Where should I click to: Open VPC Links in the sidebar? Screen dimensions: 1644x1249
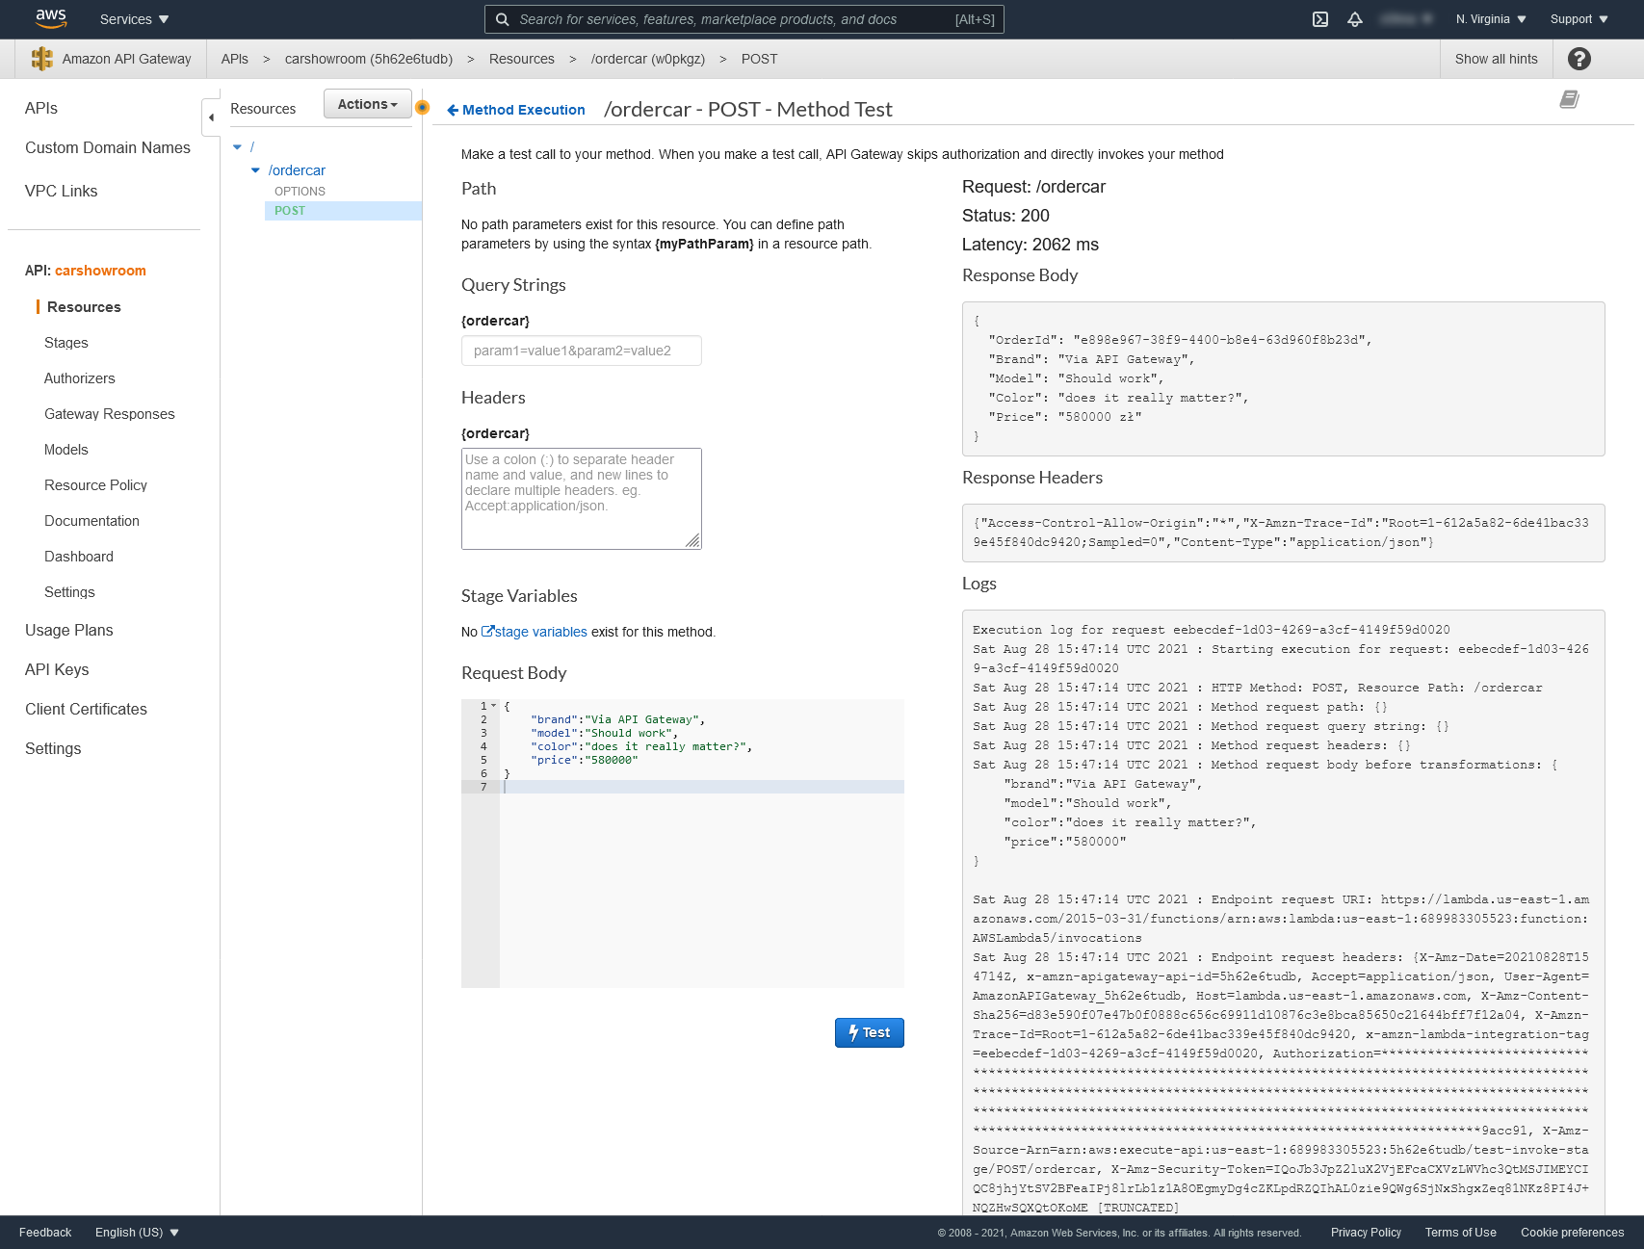(x=62, y=191)
